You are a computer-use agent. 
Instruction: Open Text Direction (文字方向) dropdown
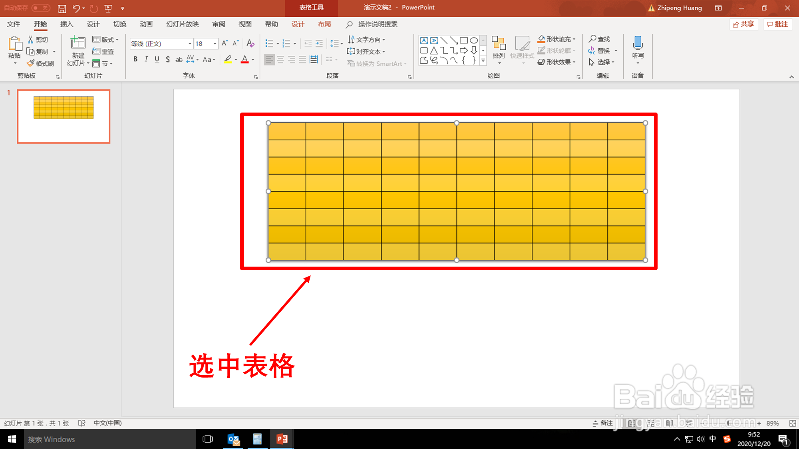(366, 40)
